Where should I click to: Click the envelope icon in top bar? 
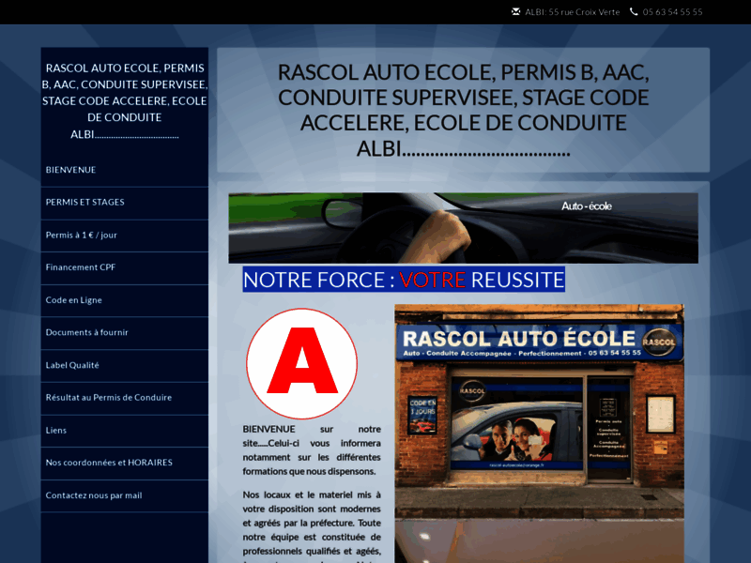pos(515,11)
